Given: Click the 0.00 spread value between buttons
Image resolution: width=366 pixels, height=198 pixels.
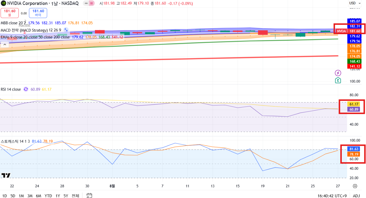Looking at the screenshot, I should pos(24,13).
